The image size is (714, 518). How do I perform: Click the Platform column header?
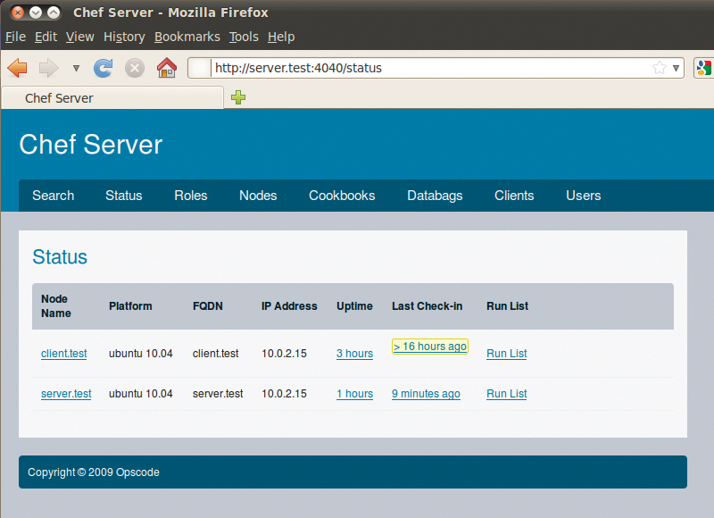point(130,306)
